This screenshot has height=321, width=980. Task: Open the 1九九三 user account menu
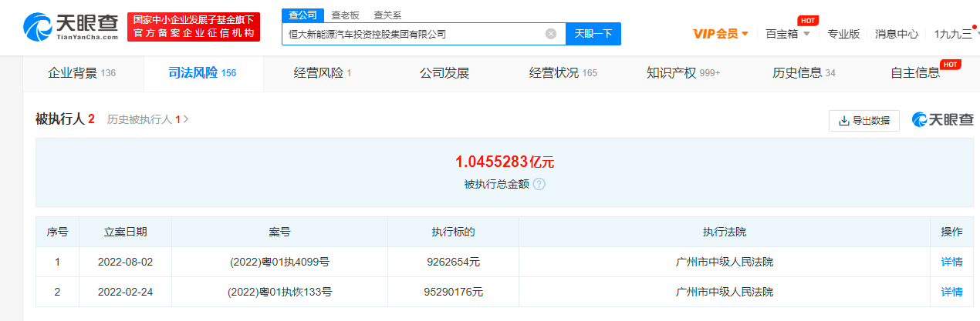click(954, 34)
